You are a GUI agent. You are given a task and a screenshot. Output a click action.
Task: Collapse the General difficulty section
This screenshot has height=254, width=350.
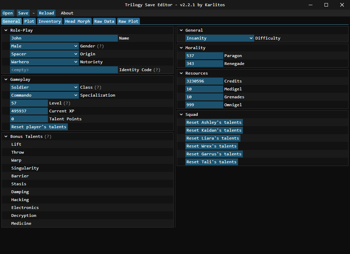click(x=181, y=30)
